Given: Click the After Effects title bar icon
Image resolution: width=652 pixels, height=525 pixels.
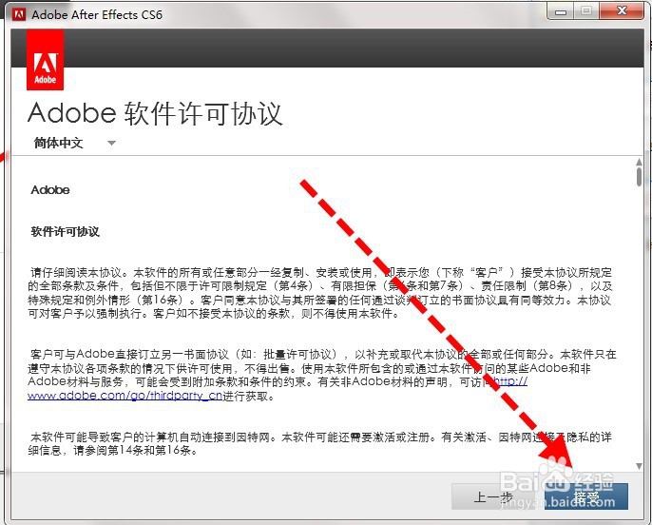Looking at the screenshot, I should (x=19, y=15).
